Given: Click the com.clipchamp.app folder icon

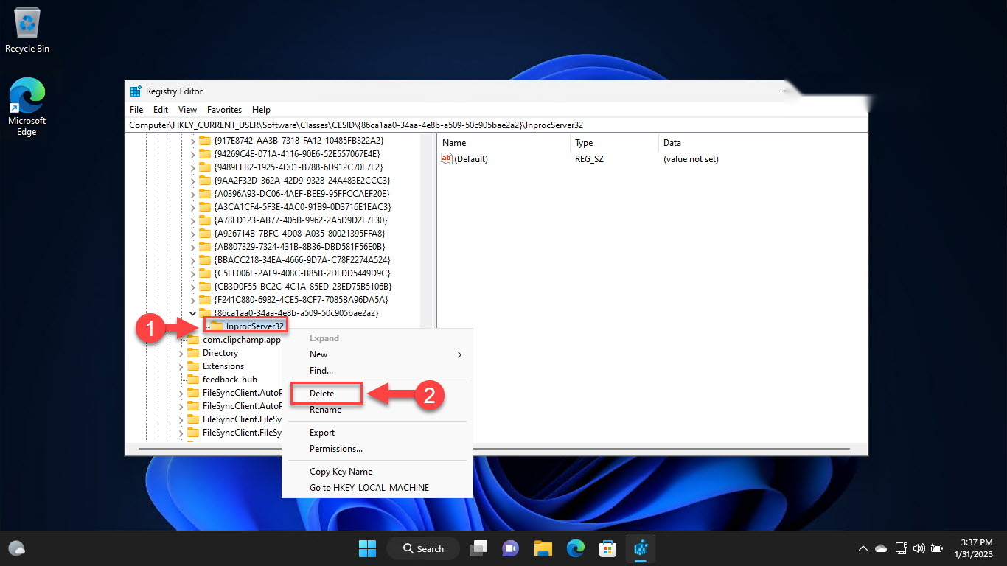Looking at the screenshot, I should [x=193, y=340].
